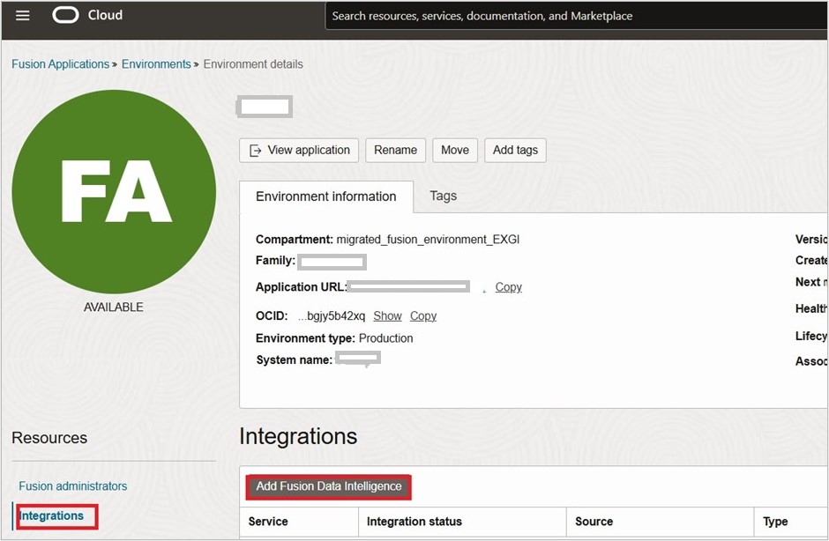This screenshot has width=829, height=541.
Task: Click the Rename button
Action: click(395, 150)
